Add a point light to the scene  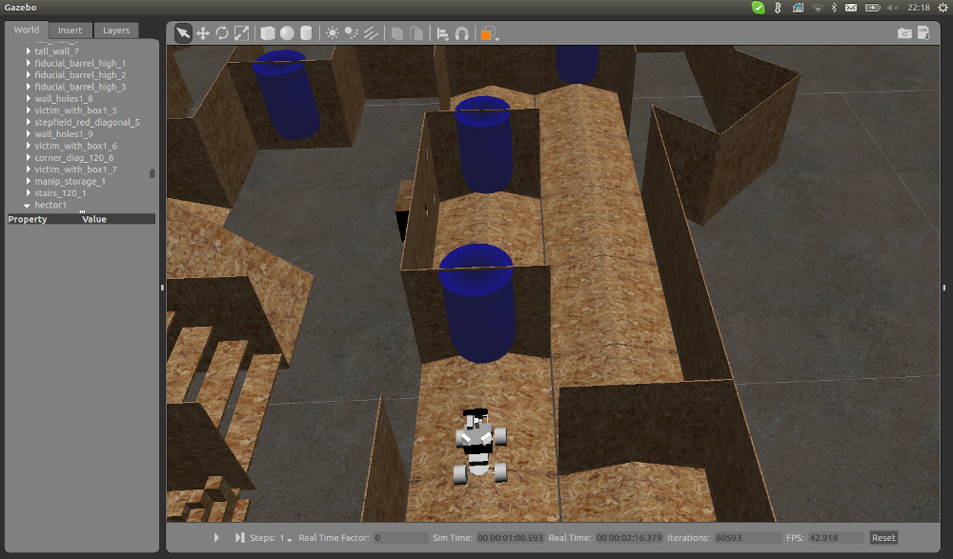point(331,32)
